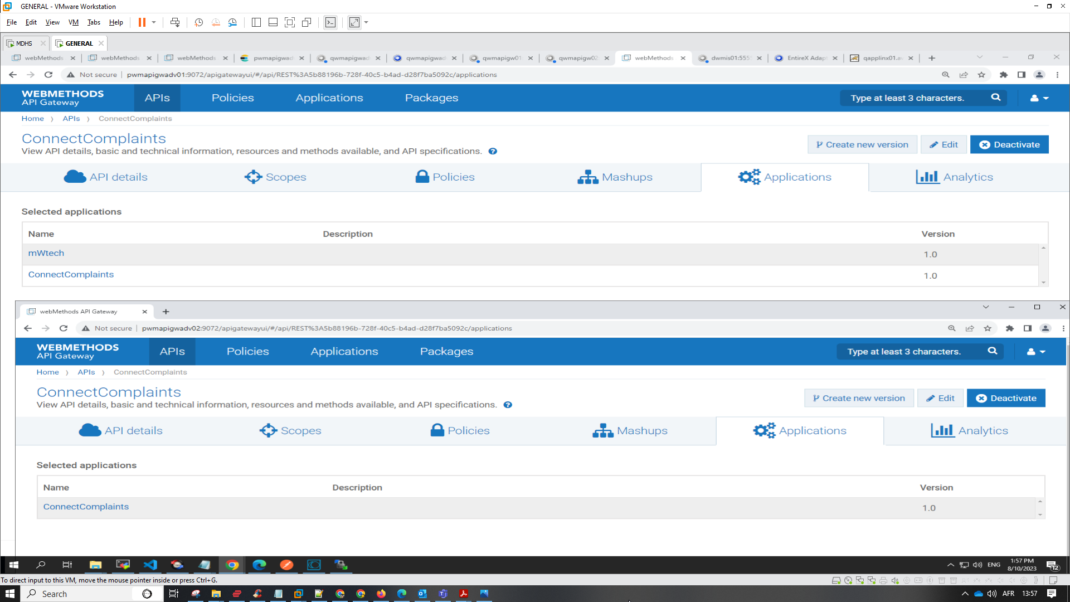Click the bookmark star icon in top browser address bar
The width and height of the screenshot is (1070, 602).
coord(981,75)
